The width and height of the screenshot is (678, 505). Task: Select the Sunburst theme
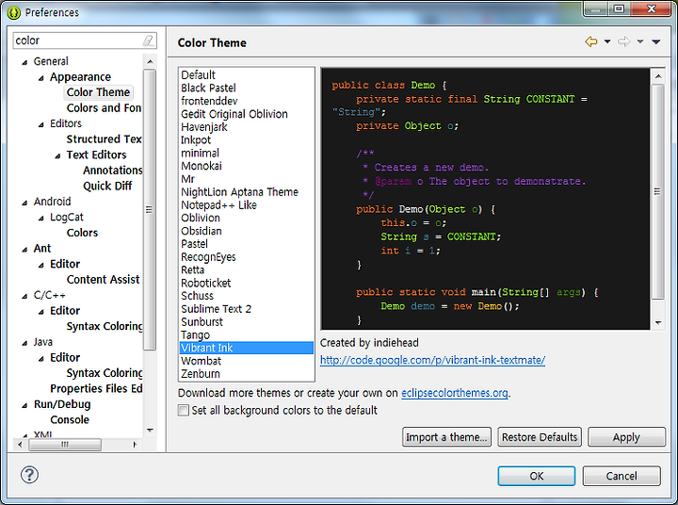coord(247,321)
